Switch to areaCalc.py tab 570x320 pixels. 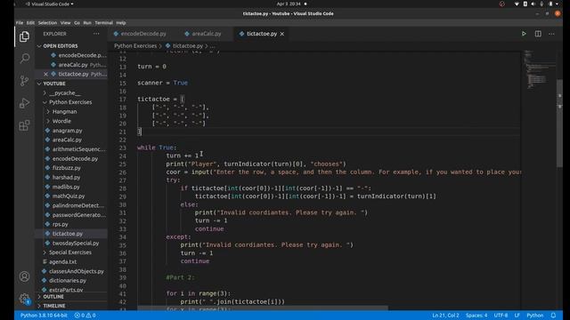coord(203,34)
